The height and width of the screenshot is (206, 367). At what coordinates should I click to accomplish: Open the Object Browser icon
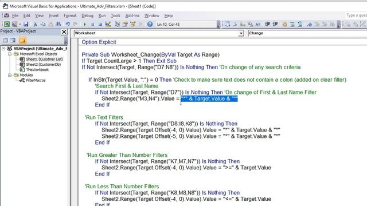tap(132, 24)
